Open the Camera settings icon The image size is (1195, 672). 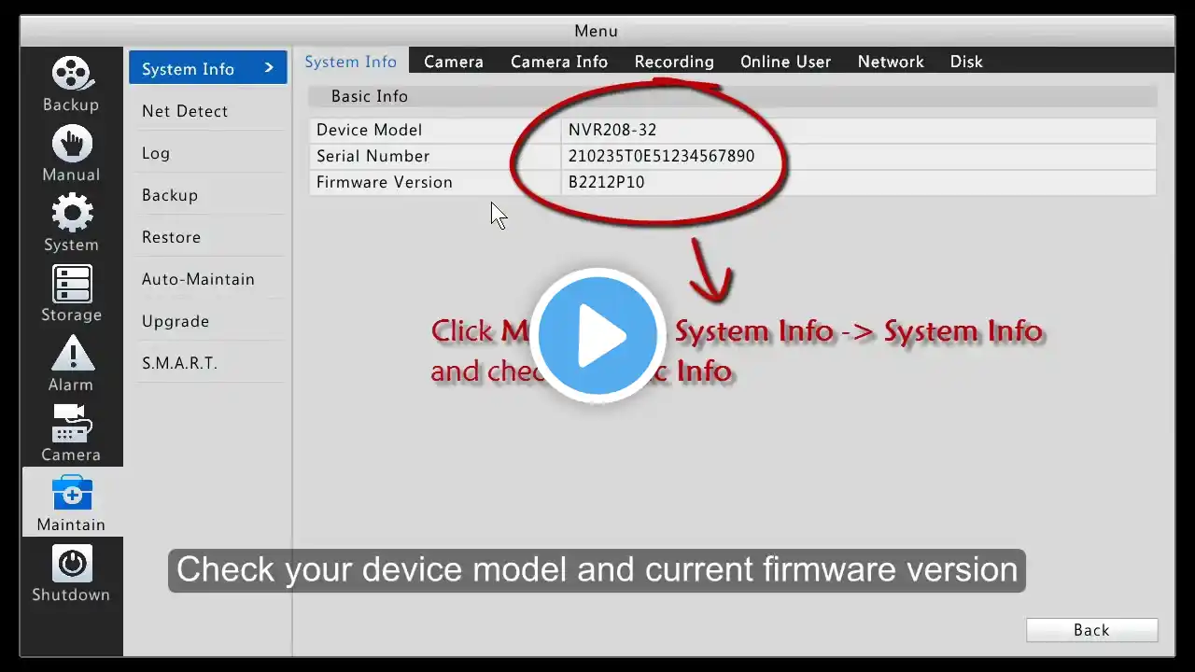click(x=72, y=424)
